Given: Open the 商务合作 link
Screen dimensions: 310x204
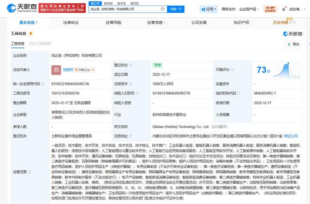Looking at the screenshot, I should pos(228,9).
